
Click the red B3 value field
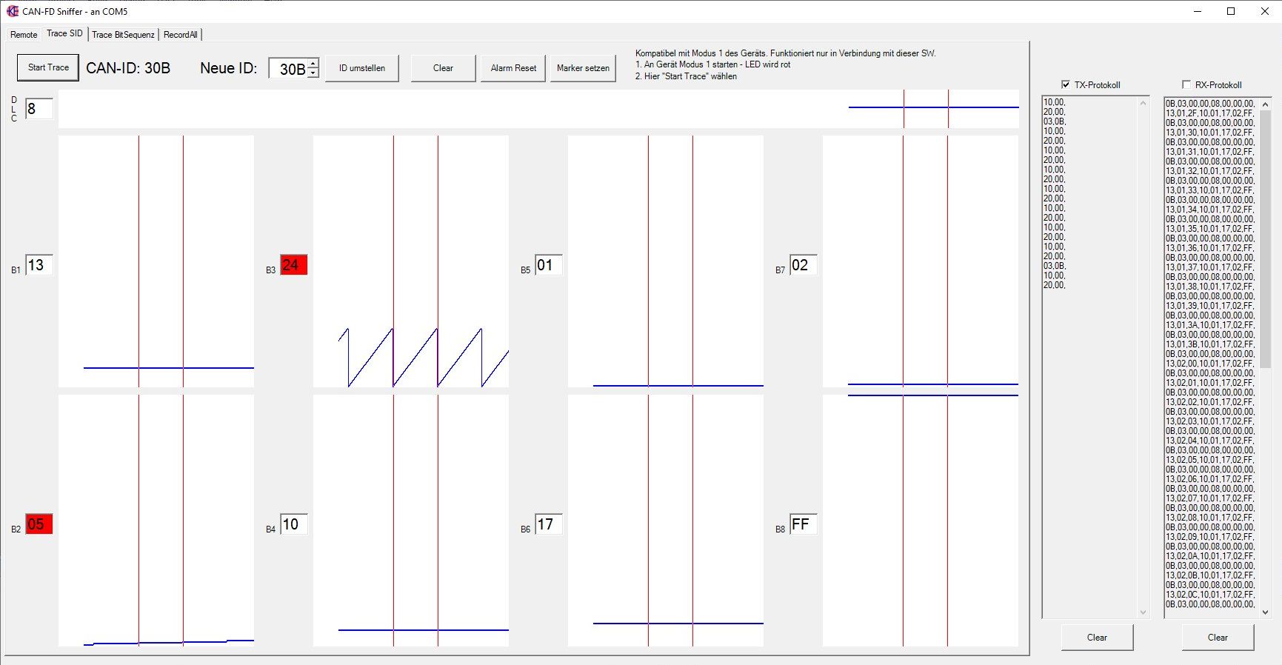293,265
